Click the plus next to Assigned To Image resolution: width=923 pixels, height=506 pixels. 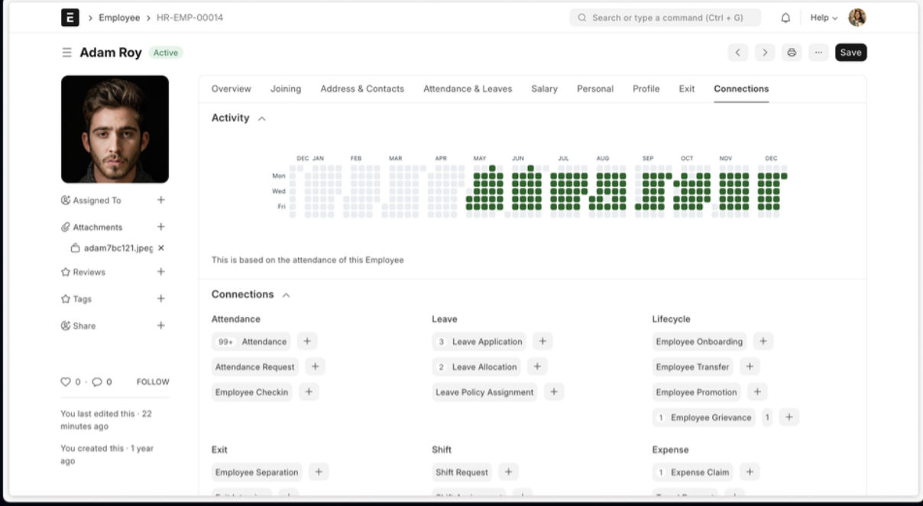click(160, 200)
